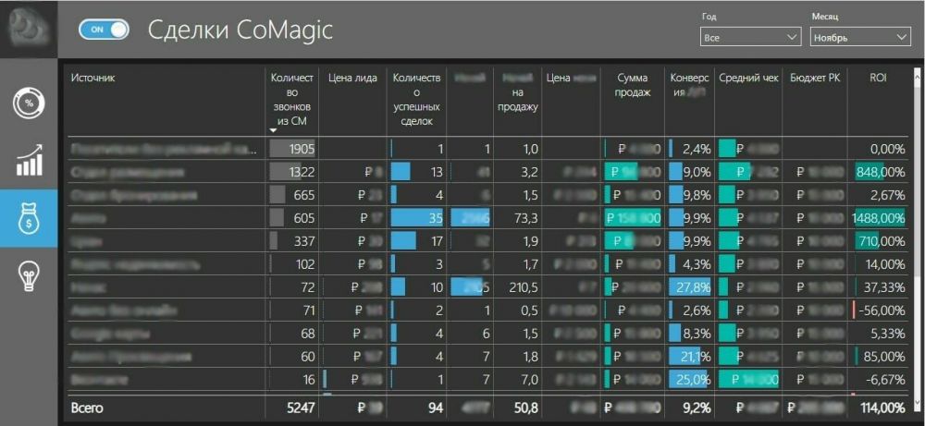Select the Средний чек column header
925x426 pixels.
point(748,78)
